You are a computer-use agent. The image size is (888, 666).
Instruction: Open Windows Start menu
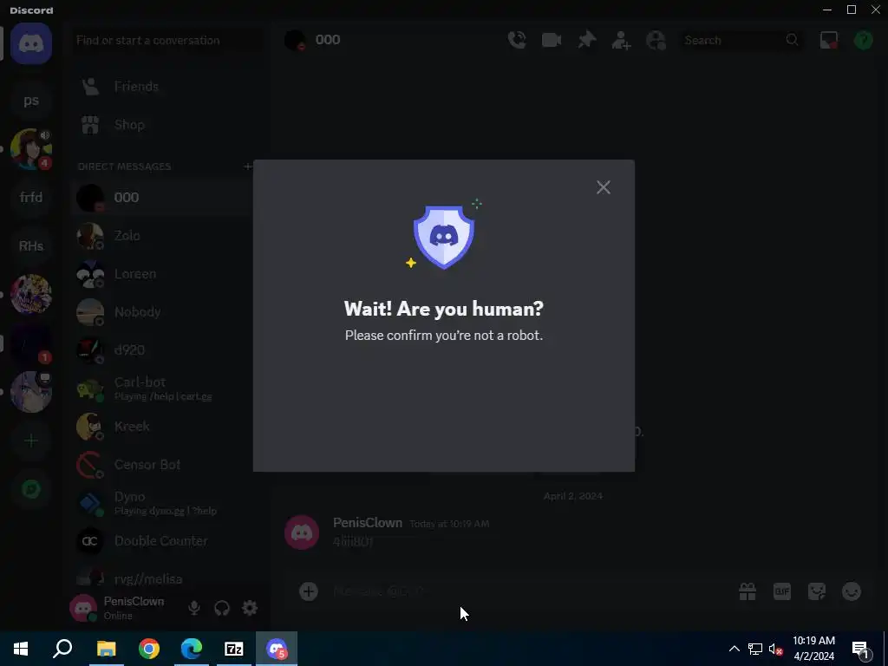tap(21, 649)
